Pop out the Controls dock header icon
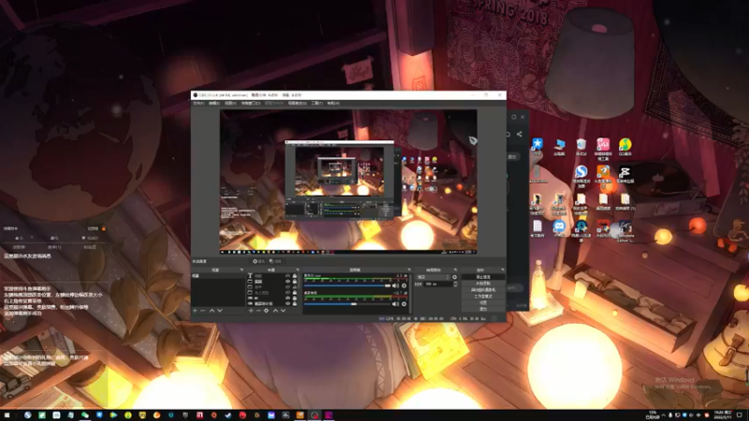The width and height of the screenshot is (749, 421). [503, 269]
